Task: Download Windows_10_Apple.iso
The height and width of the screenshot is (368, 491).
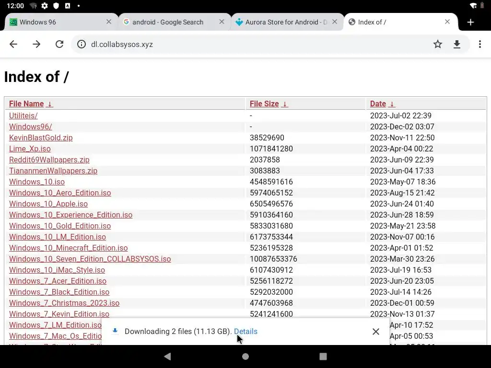Action: (x=48, y=204)
